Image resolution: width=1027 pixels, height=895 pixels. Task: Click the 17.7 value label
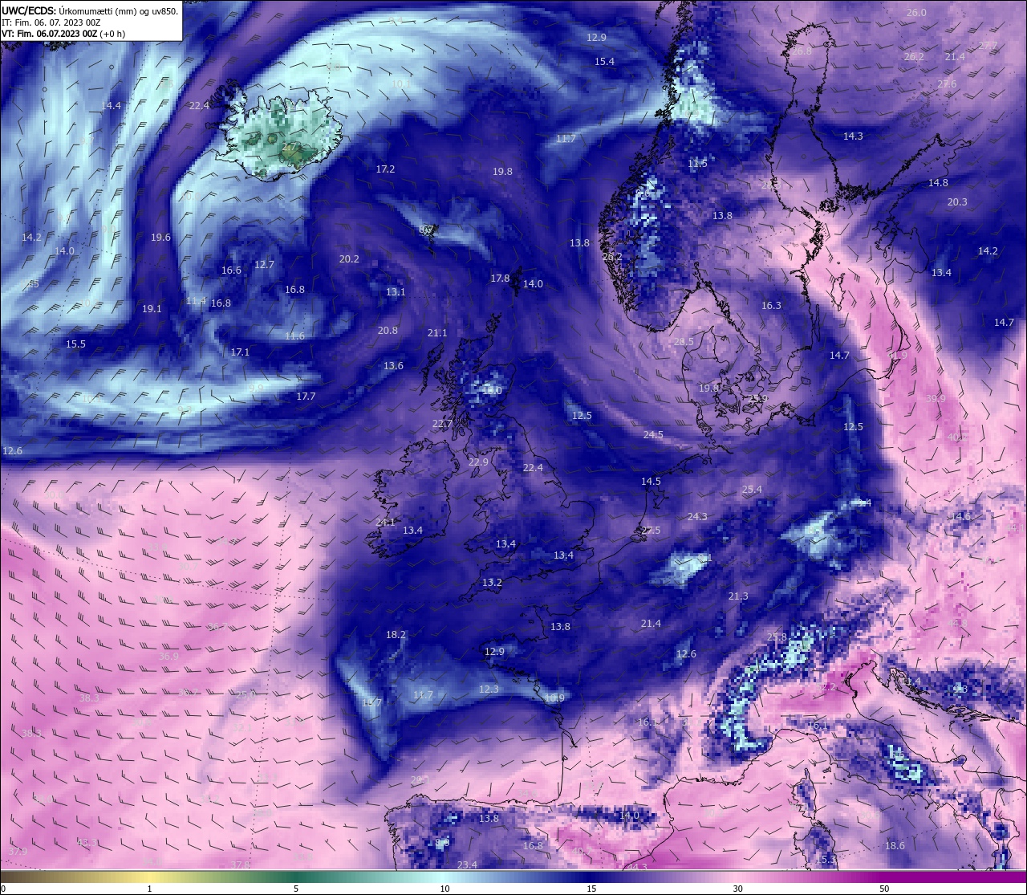[306, 397]
